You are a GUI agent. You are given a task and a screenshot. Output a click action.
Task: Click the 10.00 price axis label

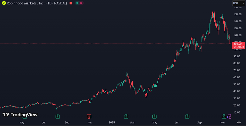pos(236,112)
